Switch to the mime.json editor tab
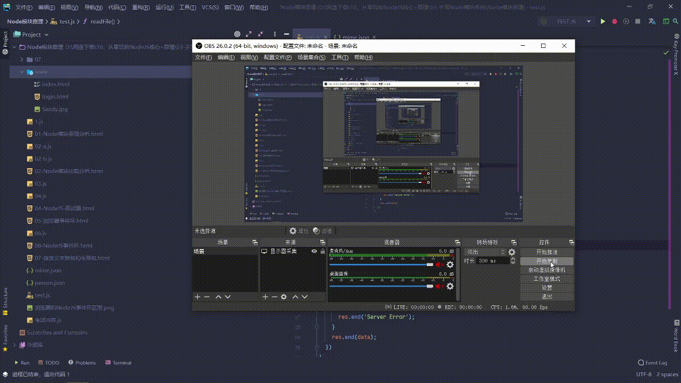 (x=355, y=37)
